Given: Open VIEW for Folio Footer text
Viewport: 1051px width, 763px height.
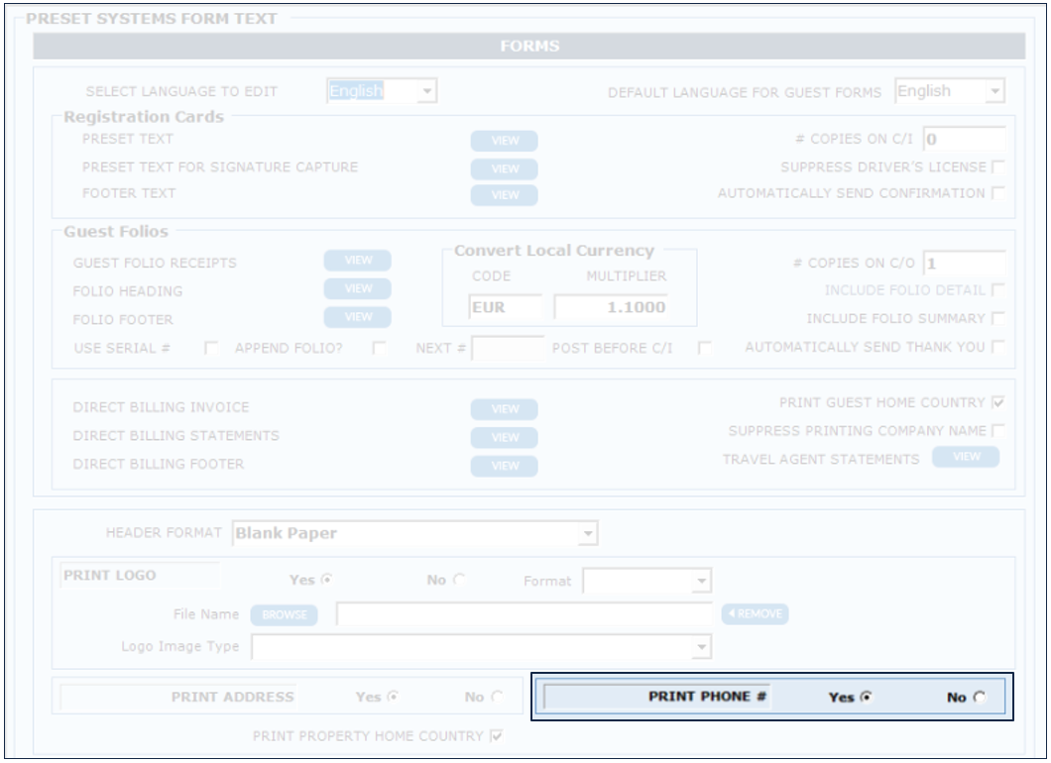Looking at the screenshot, I should [357, 317].
